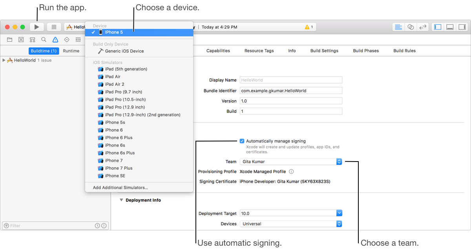Click the Build input field showing 1

click(x=291, y=111)
